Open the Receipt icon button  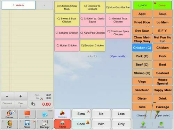(45, 124)
